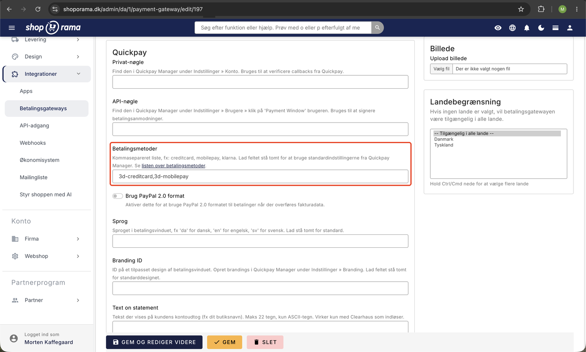This screenshot has width=586, height=352.
Task: Open the user account icon
Action: click(x=570, y=28)
